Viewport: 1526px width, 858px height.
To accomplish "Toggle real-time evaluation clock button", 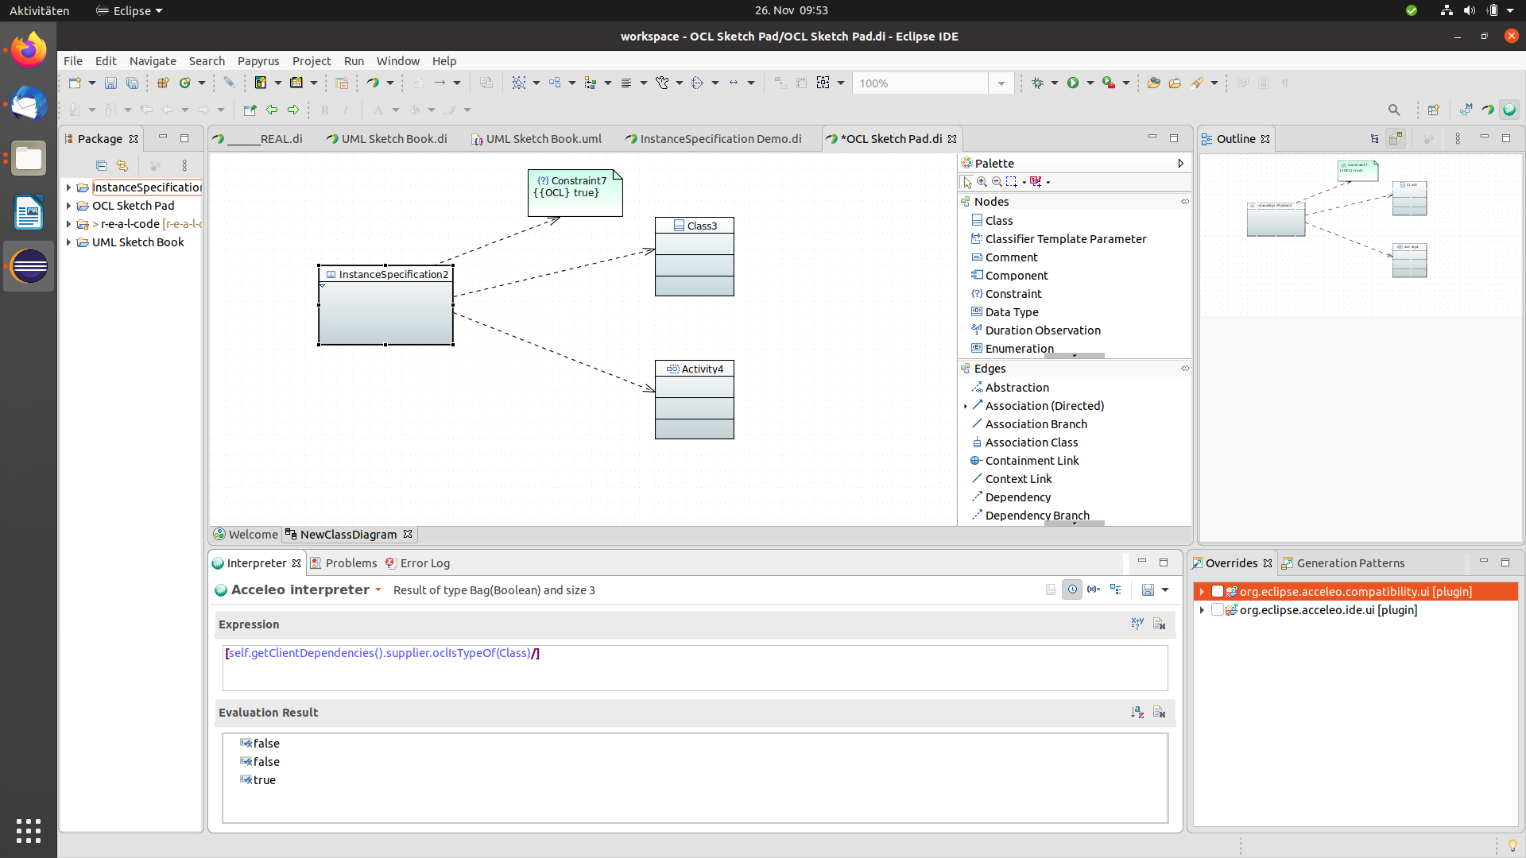I will [x=1072, y=589].
